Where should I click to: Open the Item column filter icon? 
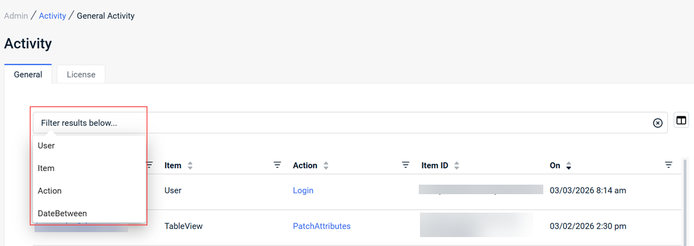(x=277, y=165)
